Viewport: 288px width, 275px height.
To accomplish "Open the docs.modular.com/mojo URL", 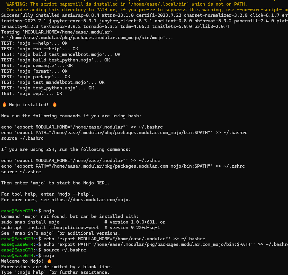I will (x=90, y=200).
